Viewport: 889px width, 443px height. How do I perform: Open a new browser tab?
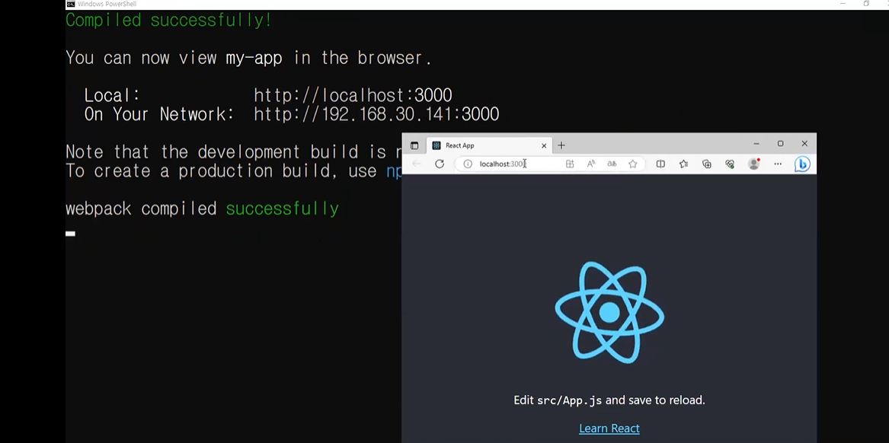(561, 145)
